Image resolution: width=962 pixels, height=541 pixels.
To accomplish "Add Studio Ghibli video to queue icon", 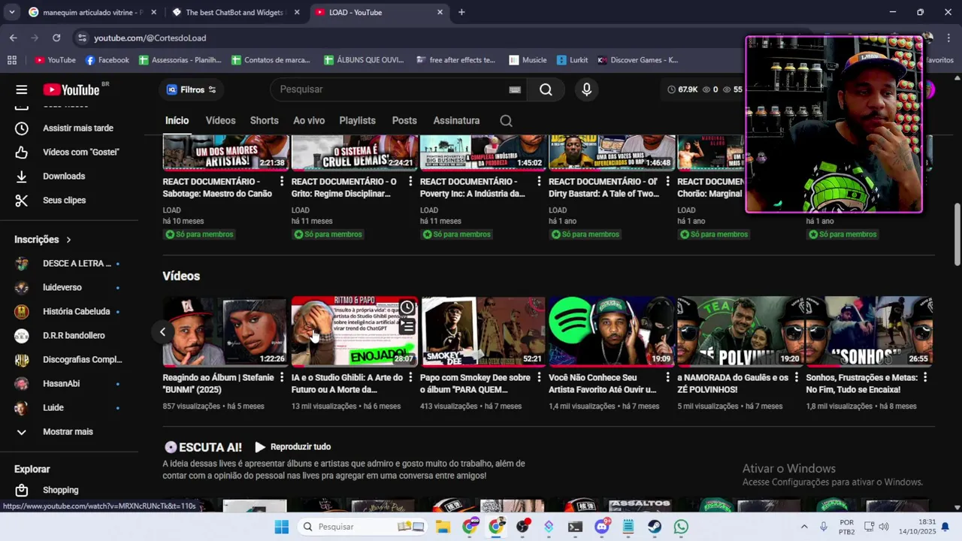I will pyautogui.click(x=407, y=326).
